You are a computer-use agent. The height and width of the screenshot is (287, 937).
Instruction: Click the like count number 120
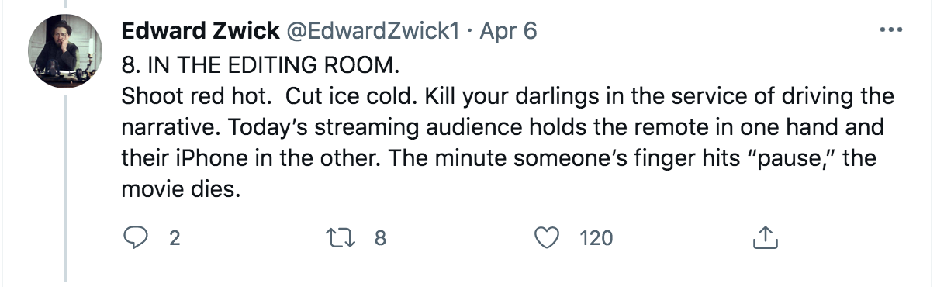(596, 238)
